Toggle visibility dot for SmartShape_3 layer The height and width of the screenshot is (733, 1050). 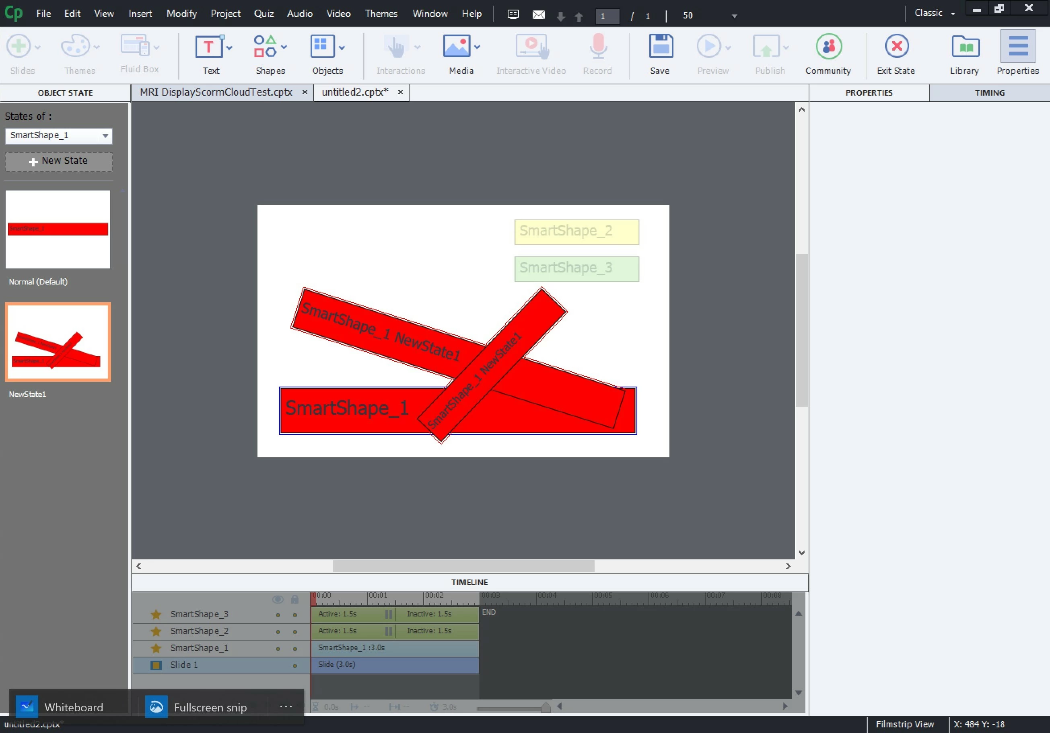[278, 615]
